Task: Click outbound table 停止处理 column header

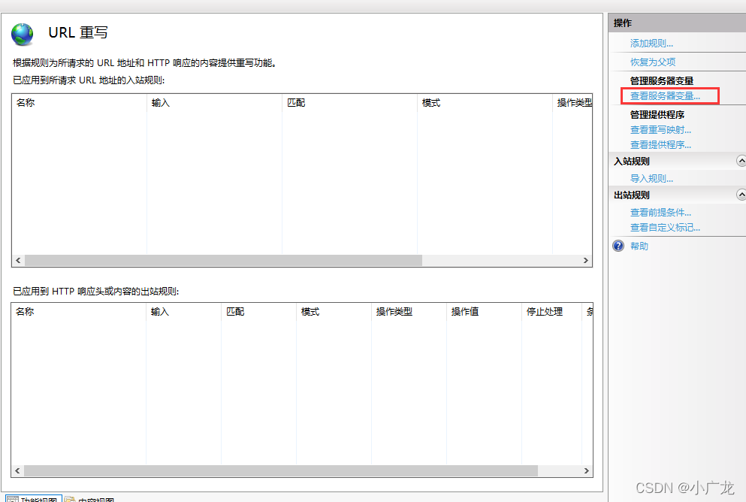Action: point(551,312)
